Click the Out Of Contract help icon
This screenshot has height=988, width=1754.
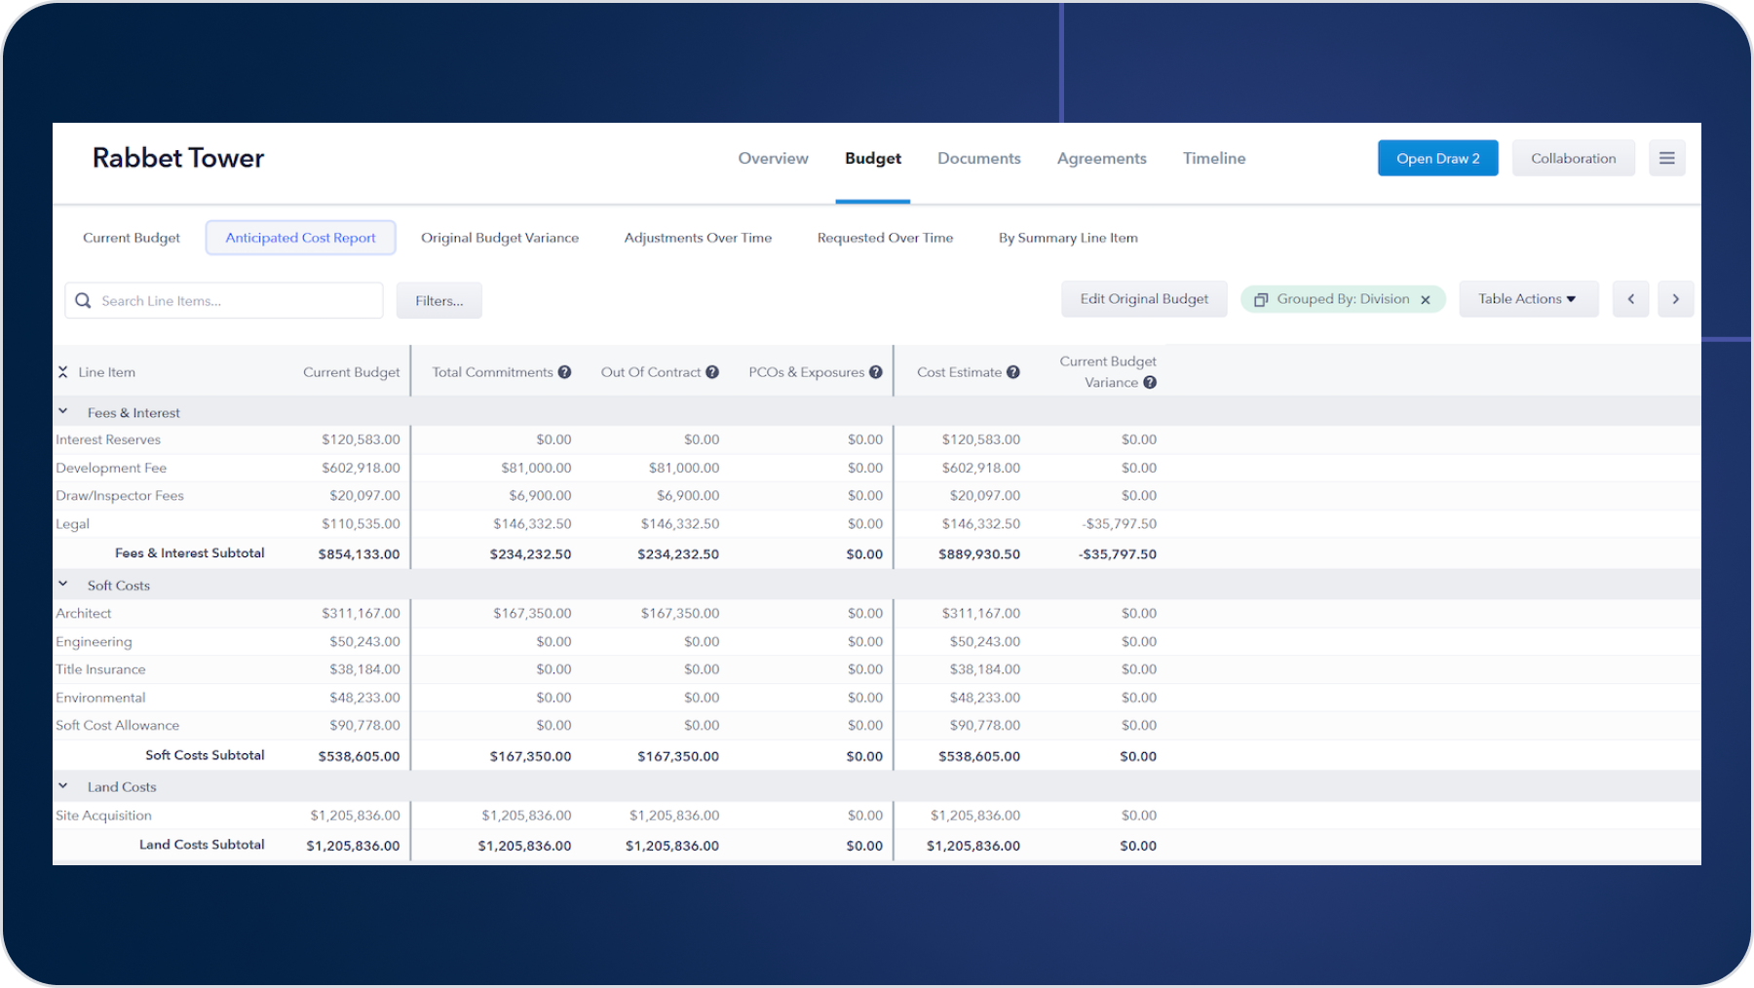712,372
